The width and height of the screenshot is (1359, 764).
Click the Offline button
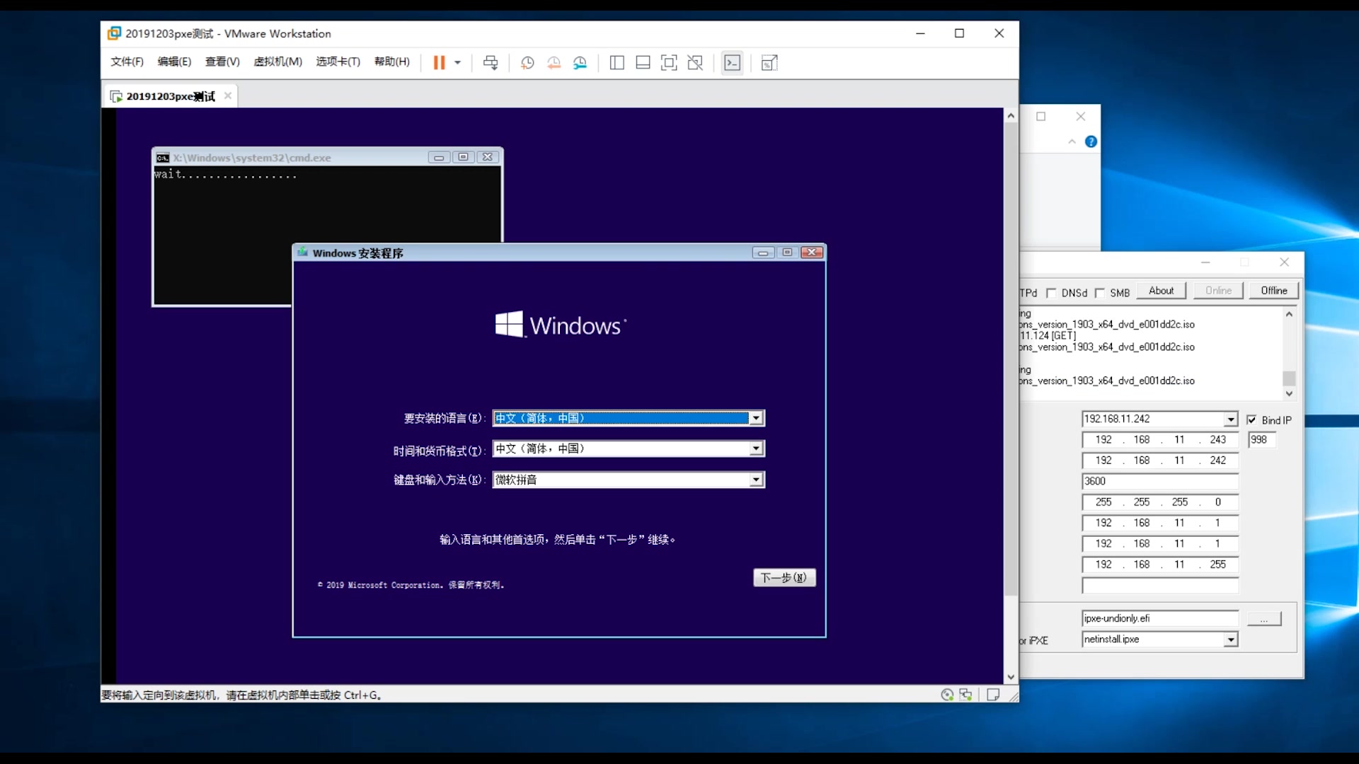click(1273, 291)
